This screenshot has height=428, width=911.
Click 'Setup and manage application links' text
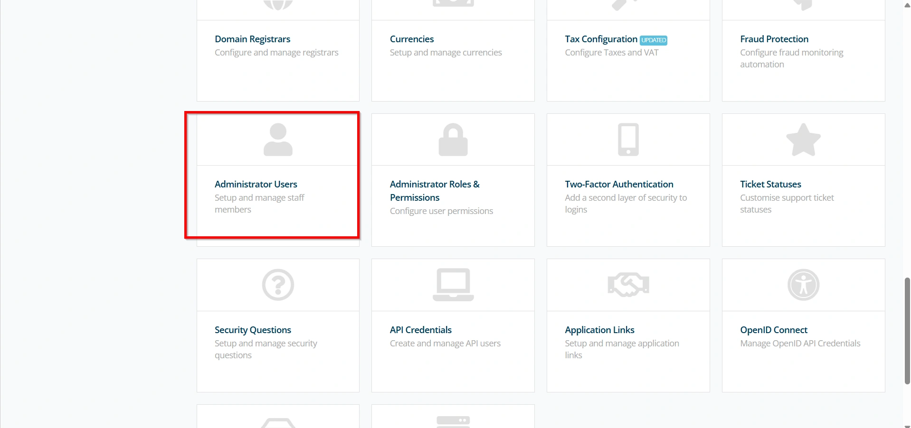click(622, 349)
